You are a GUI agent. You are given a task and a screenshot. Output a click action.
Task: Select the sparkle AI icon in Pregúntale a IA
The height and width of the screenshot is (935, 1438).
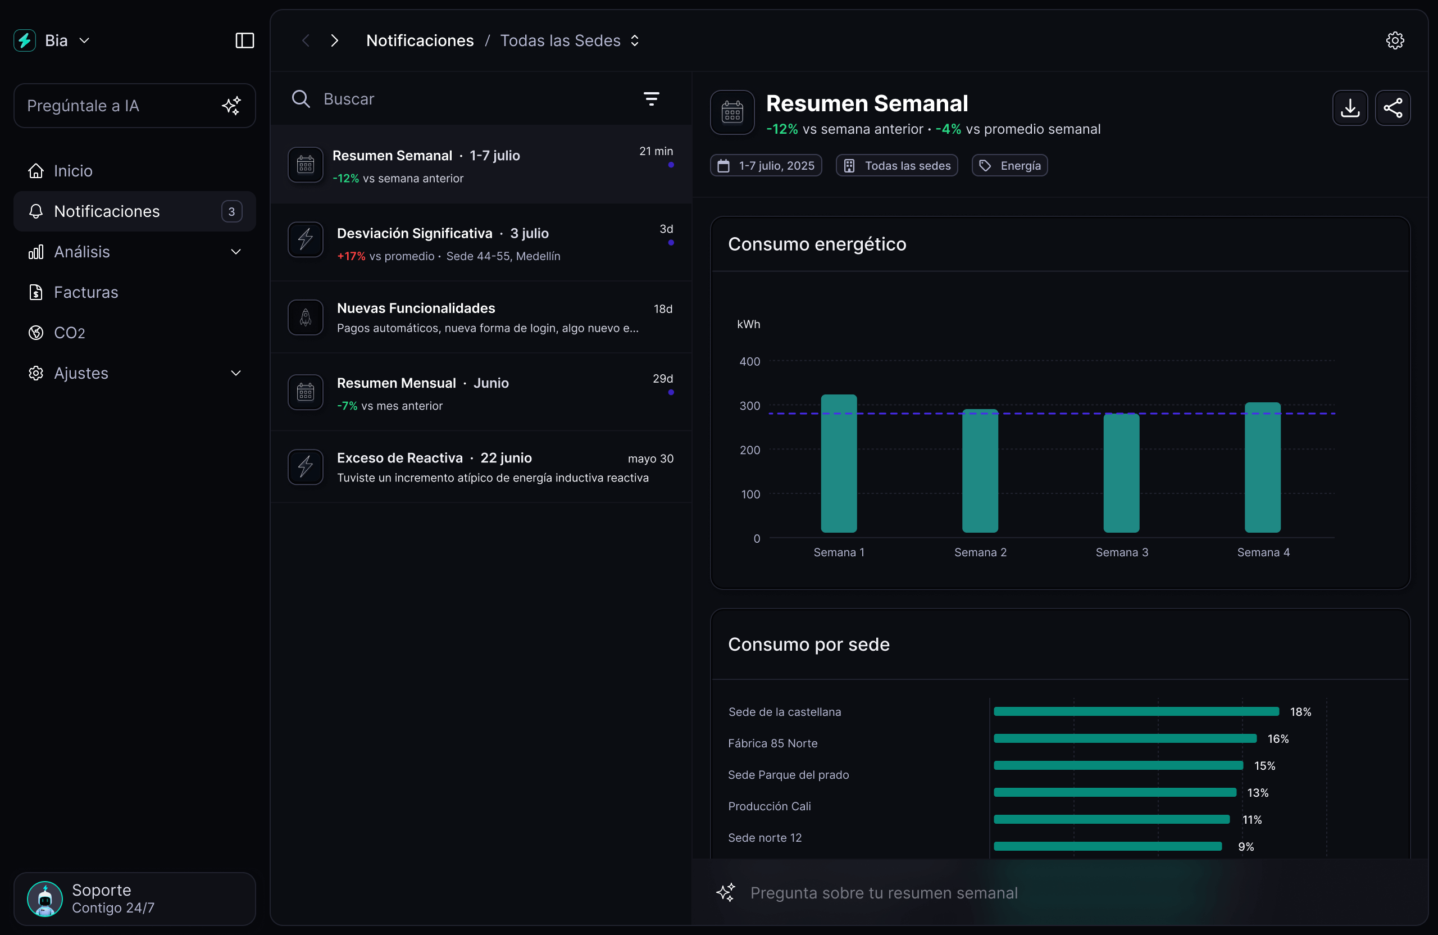[x=231, y=106]
